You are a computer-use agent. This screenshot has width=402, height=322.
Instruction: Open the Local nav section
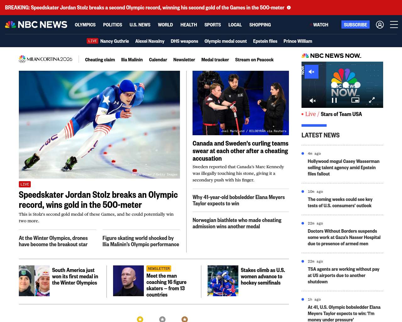pos(235,25)
